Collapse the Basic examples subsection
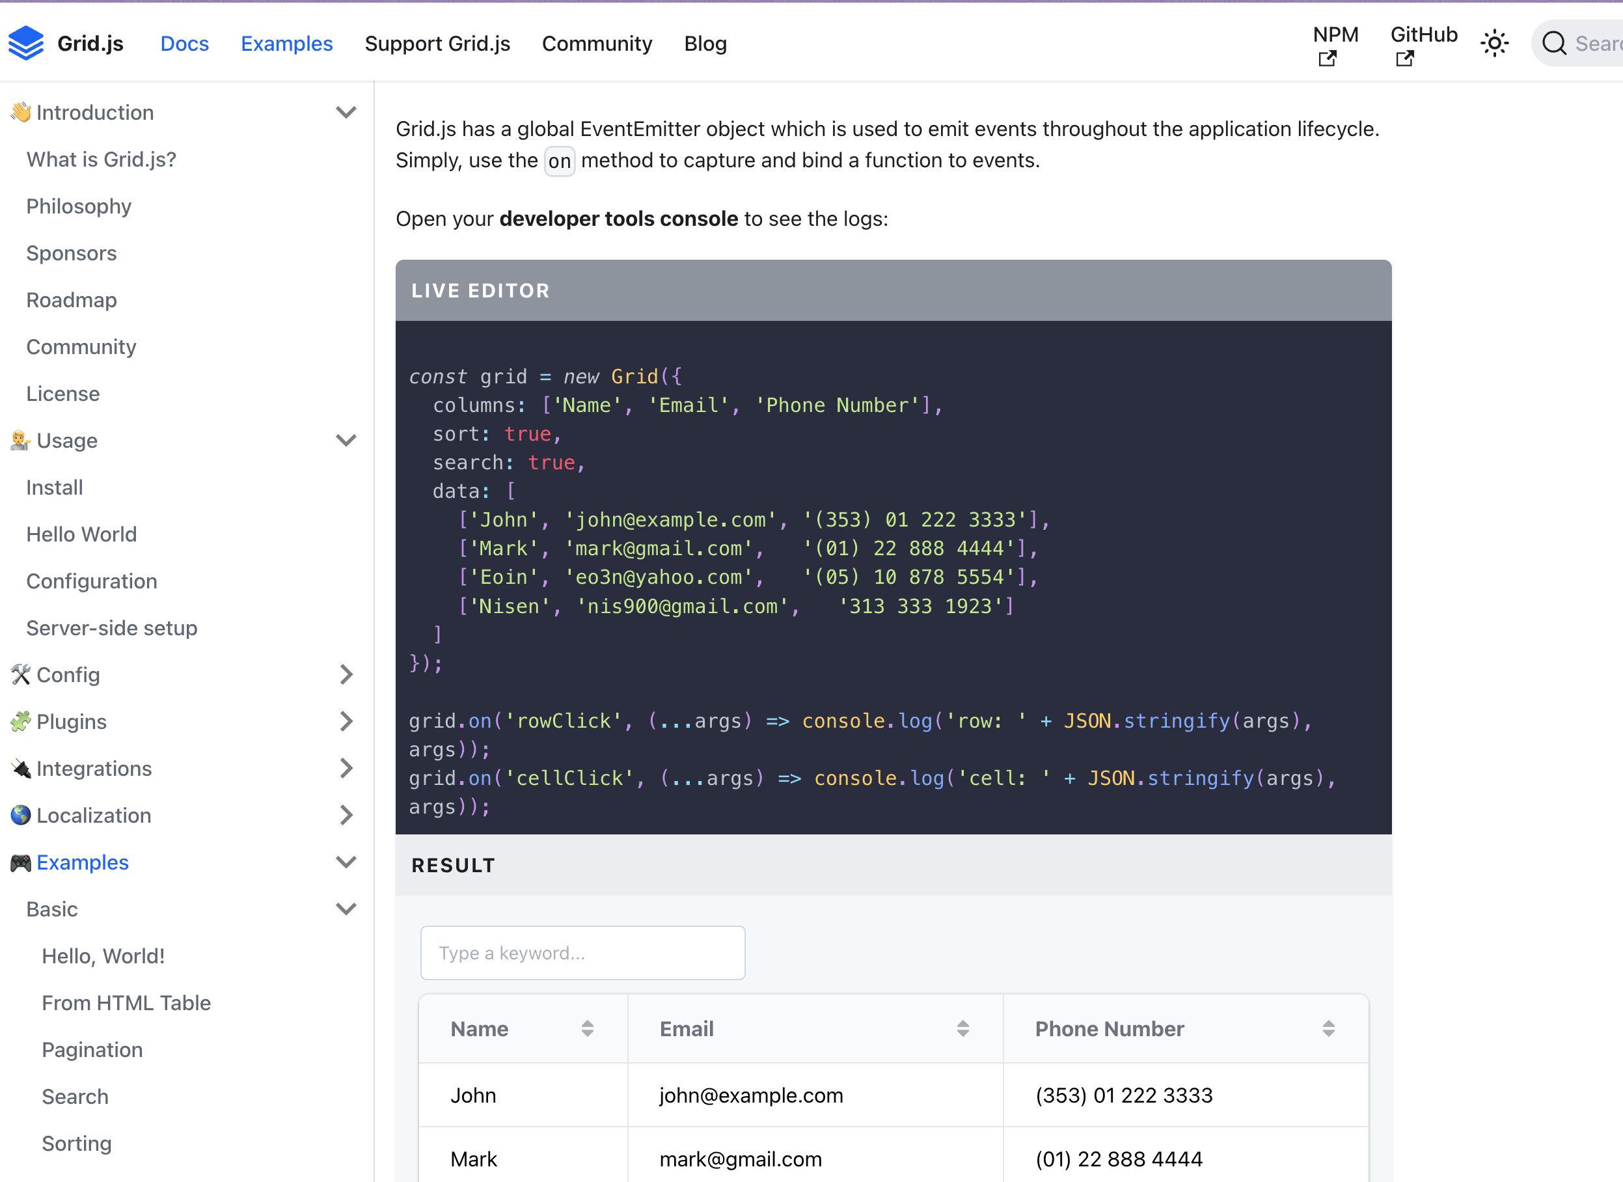This screenshot has height=1182, width=1623. 346,909
